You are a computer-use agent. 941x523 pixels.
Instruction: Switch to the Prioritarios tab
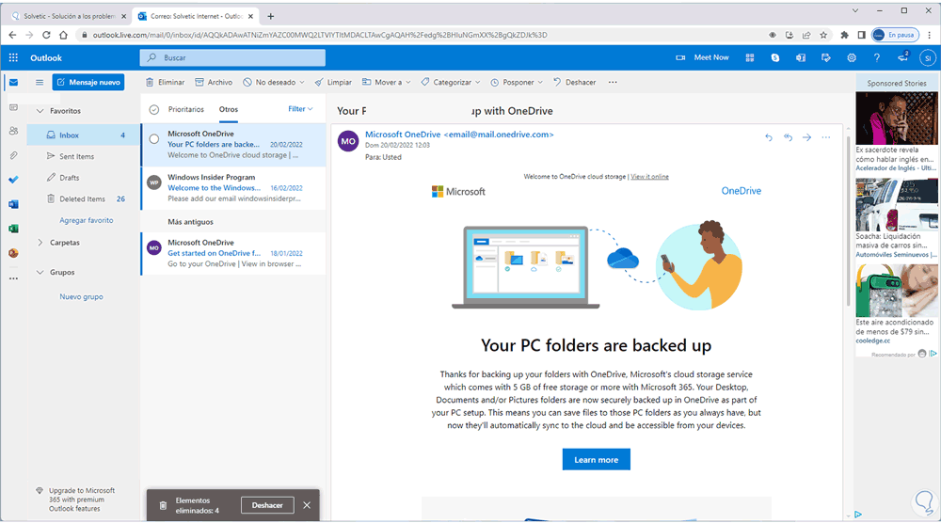186,109
